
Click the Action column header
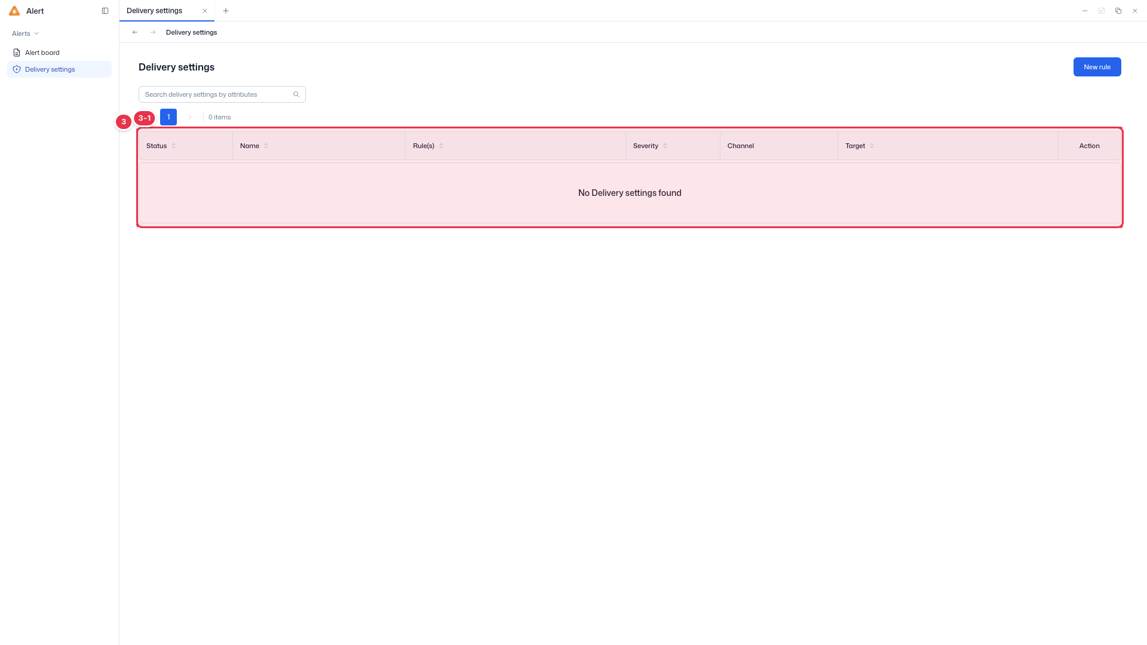(x=1089, y=146)
